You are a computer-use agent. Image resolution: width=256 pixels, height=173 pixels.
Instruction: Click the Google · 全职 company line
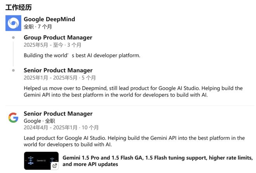coord(39,121)
